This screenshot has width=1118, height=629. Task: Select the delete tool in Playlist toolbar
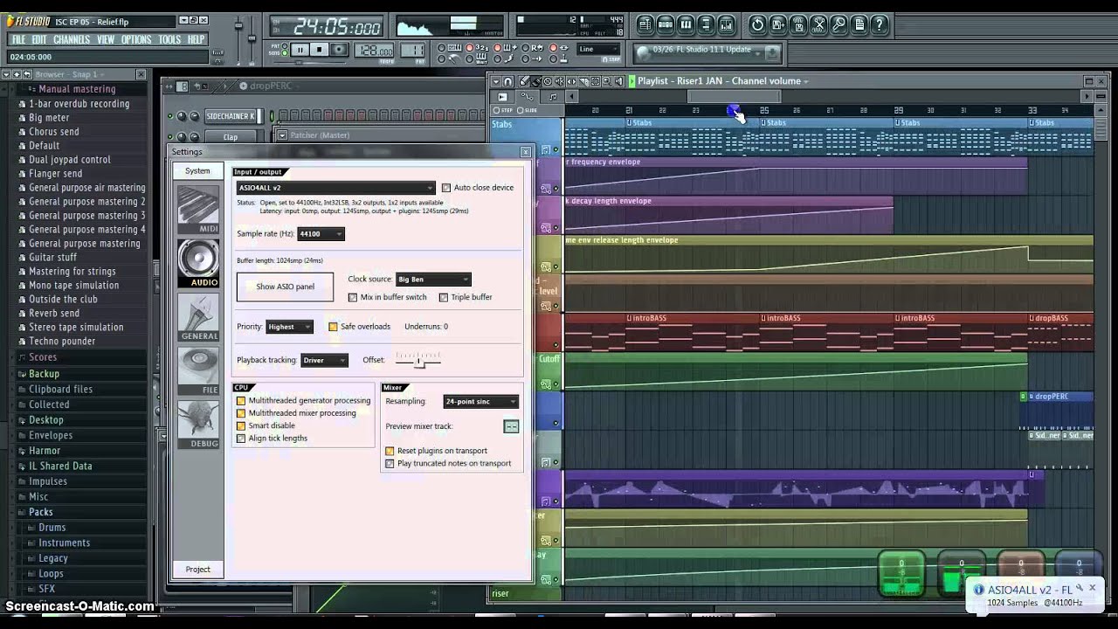548,81
